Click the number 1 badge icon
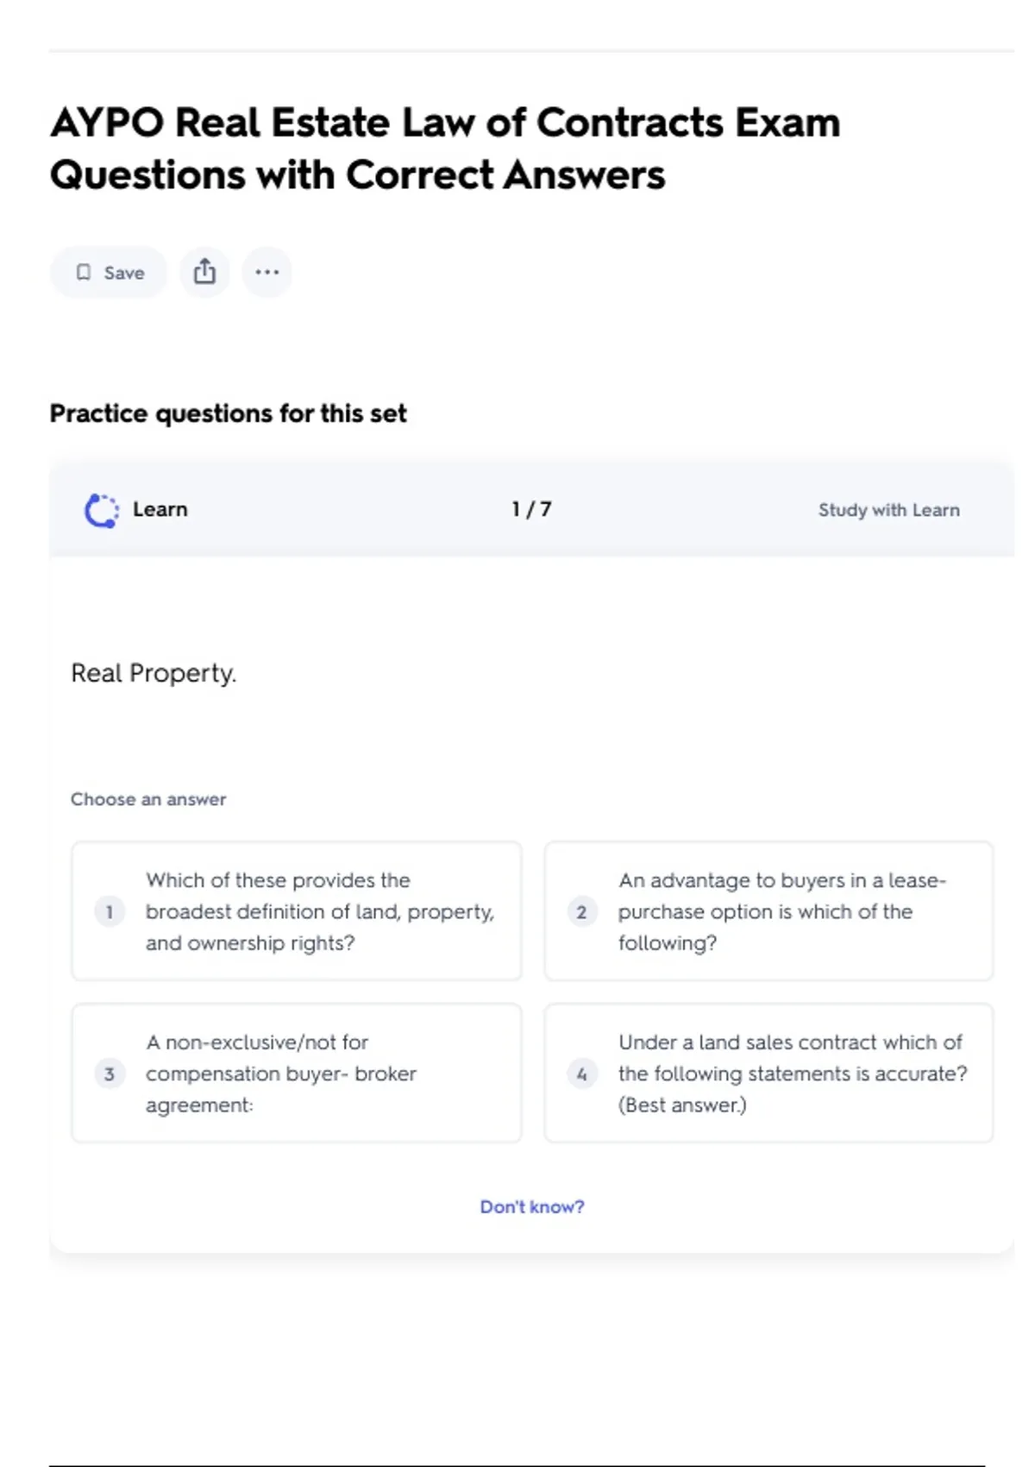Image resolution: width=1035 pixels, height=1467 pixels. (x=110, y=911)
